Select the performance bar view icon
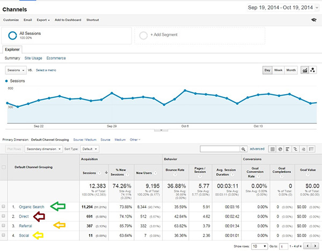The image size is (322, 251). pyautogui.click(x=288, y=148)
